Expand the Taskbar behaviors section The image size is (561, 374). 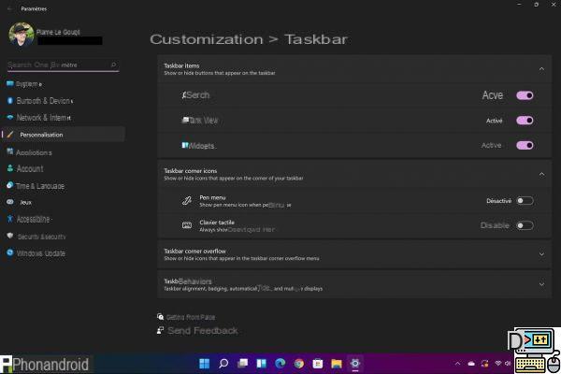coord(541,284)
